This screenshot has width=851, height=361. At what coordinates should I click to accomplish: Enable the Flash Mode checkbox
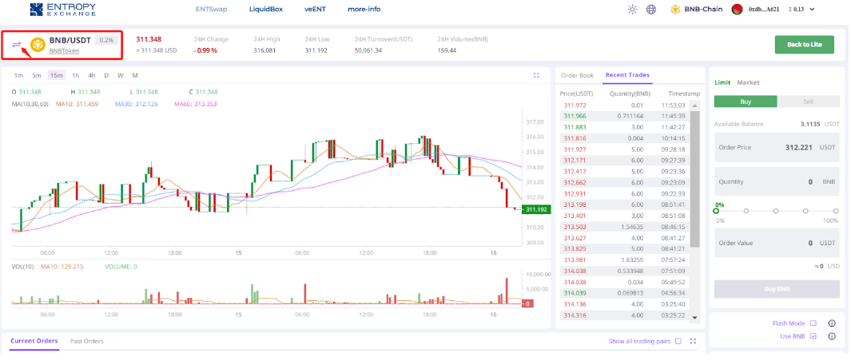813,323
